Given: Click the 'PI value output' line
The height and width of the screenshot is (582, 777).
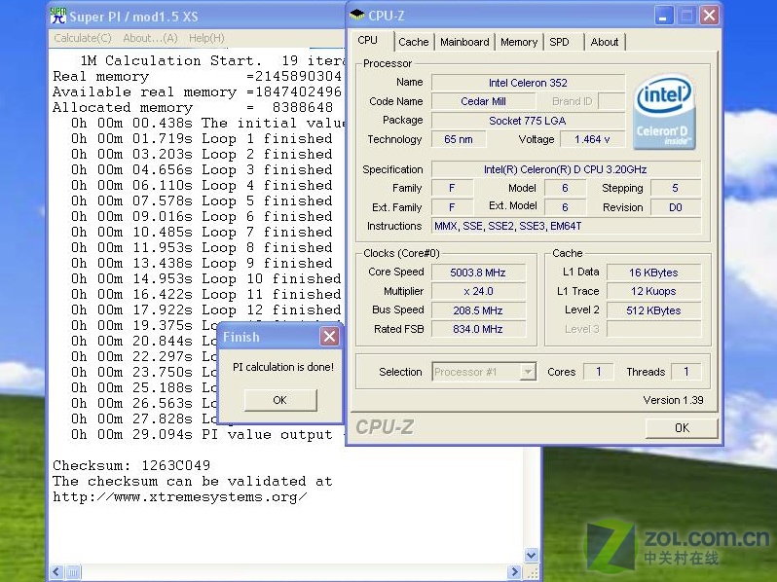Looking at the screenshot, I should pos(208,434).
